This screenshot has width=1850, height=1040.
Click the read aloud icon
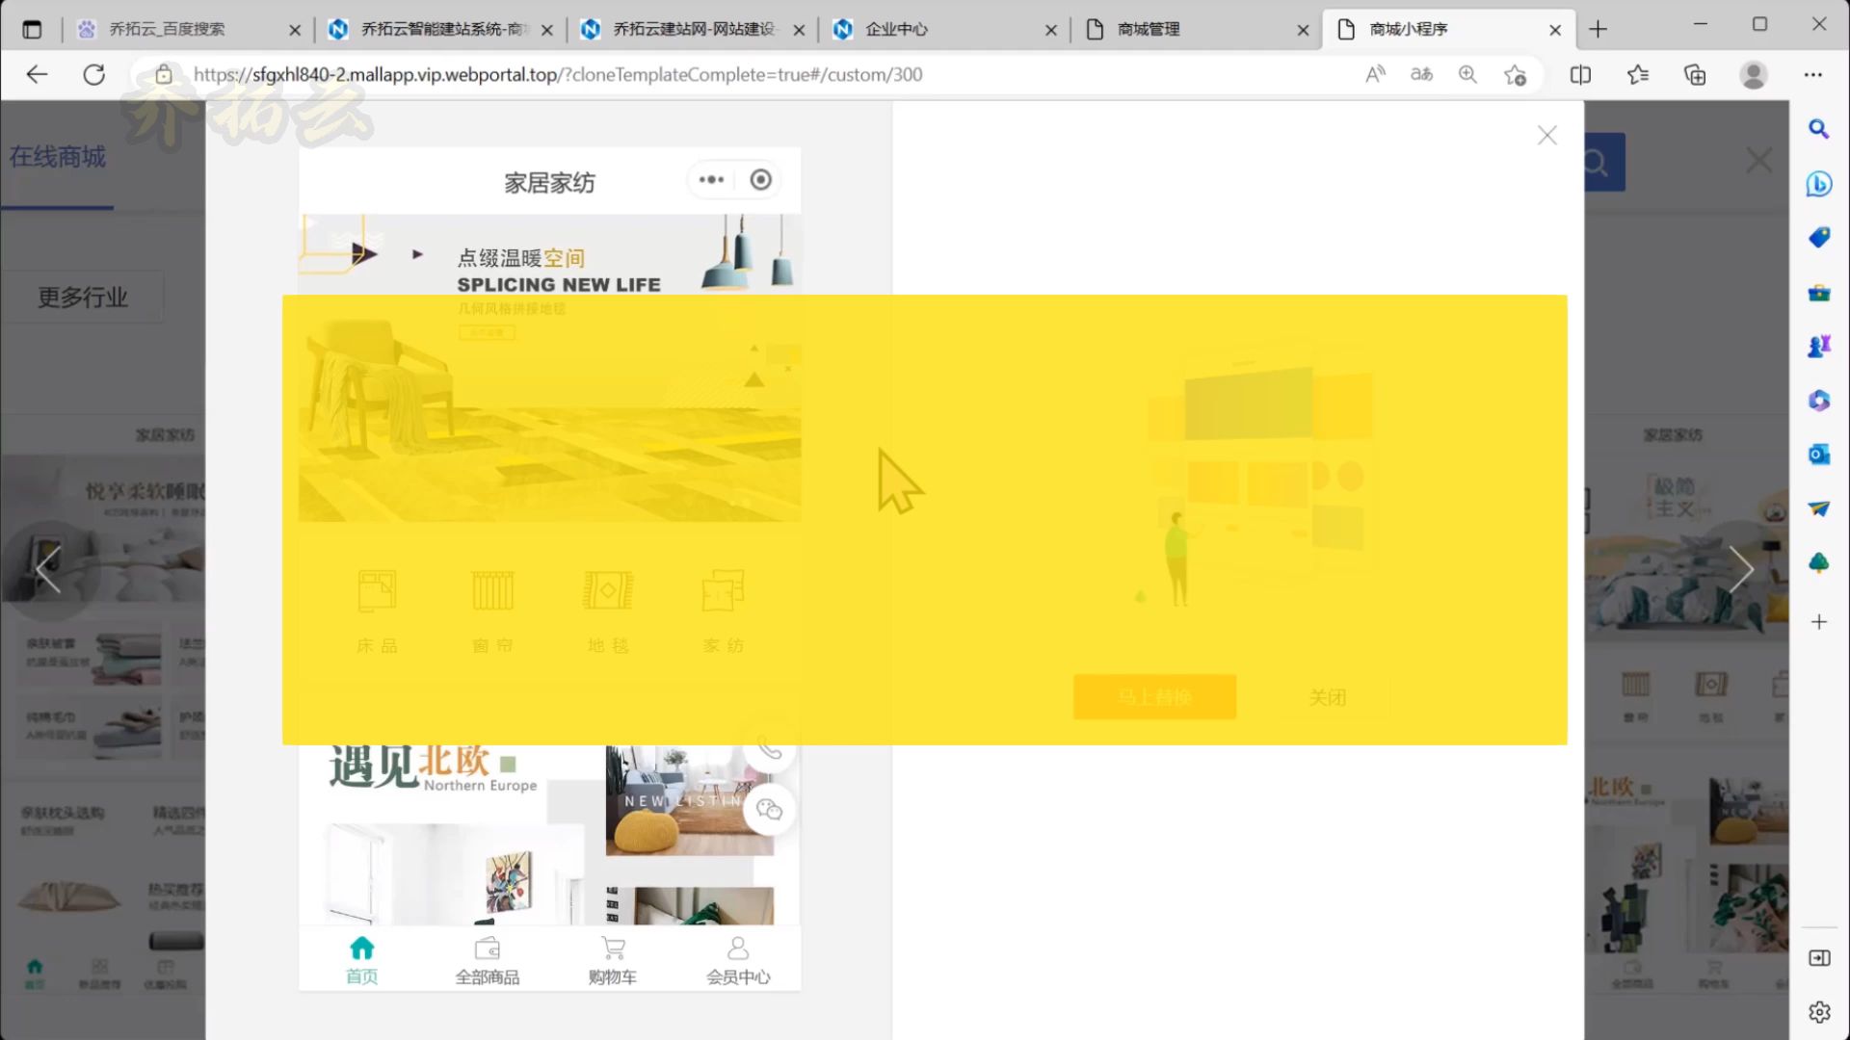(x=1376, y=74)
